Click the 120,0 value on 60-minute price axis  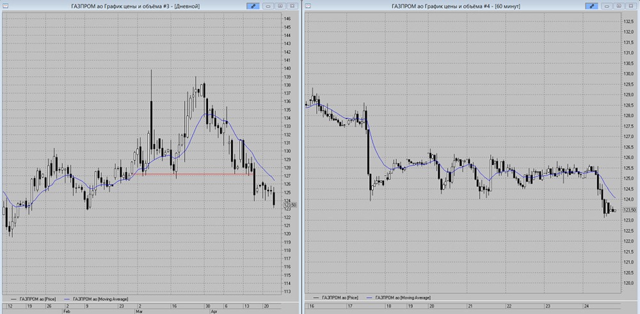[628, 283]
